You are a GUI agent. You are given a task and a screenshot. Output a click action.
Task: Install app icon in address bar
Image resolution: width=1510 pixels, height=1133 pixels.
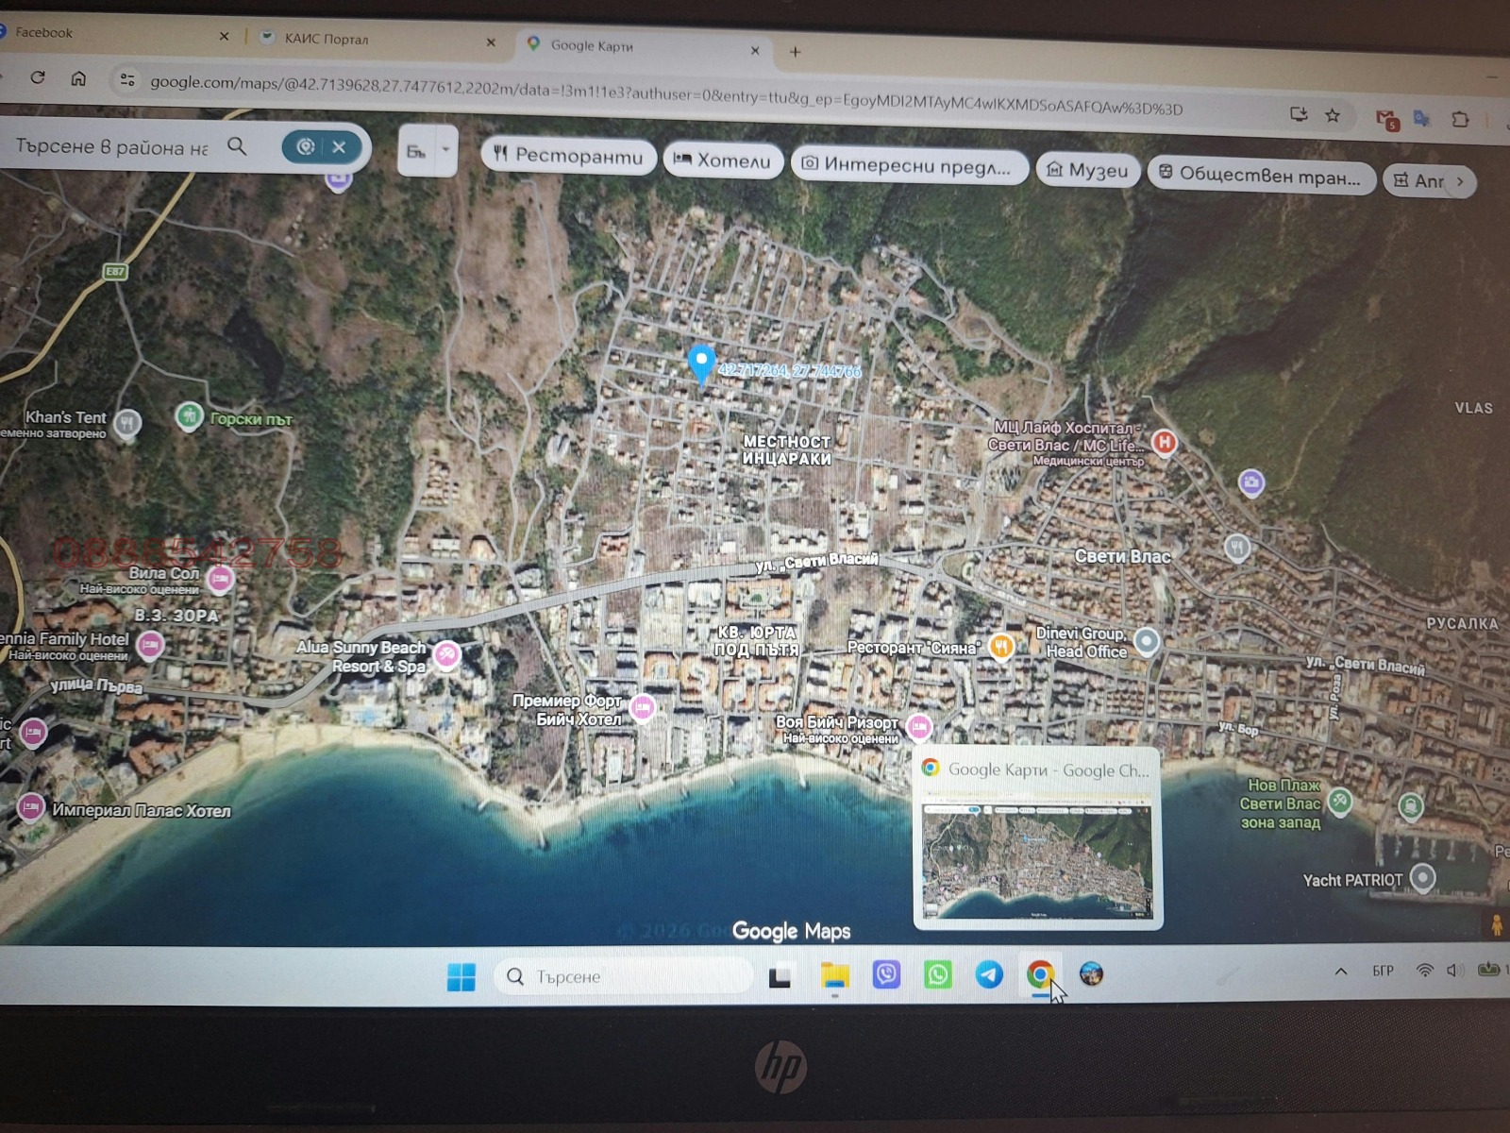coord(1299,114)
